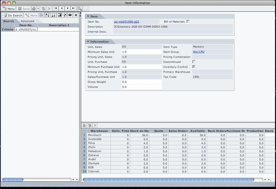The image size is (276, 189).
Task: Click the Item No. criteria input field
Action: [26, 29]
